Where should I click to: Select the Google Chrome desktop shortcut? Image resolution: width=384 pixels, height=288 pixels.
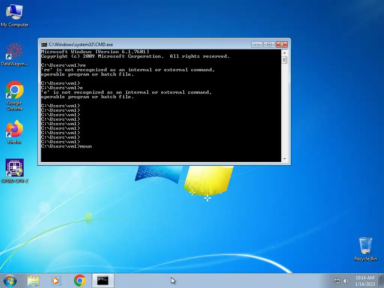[15, 96]
